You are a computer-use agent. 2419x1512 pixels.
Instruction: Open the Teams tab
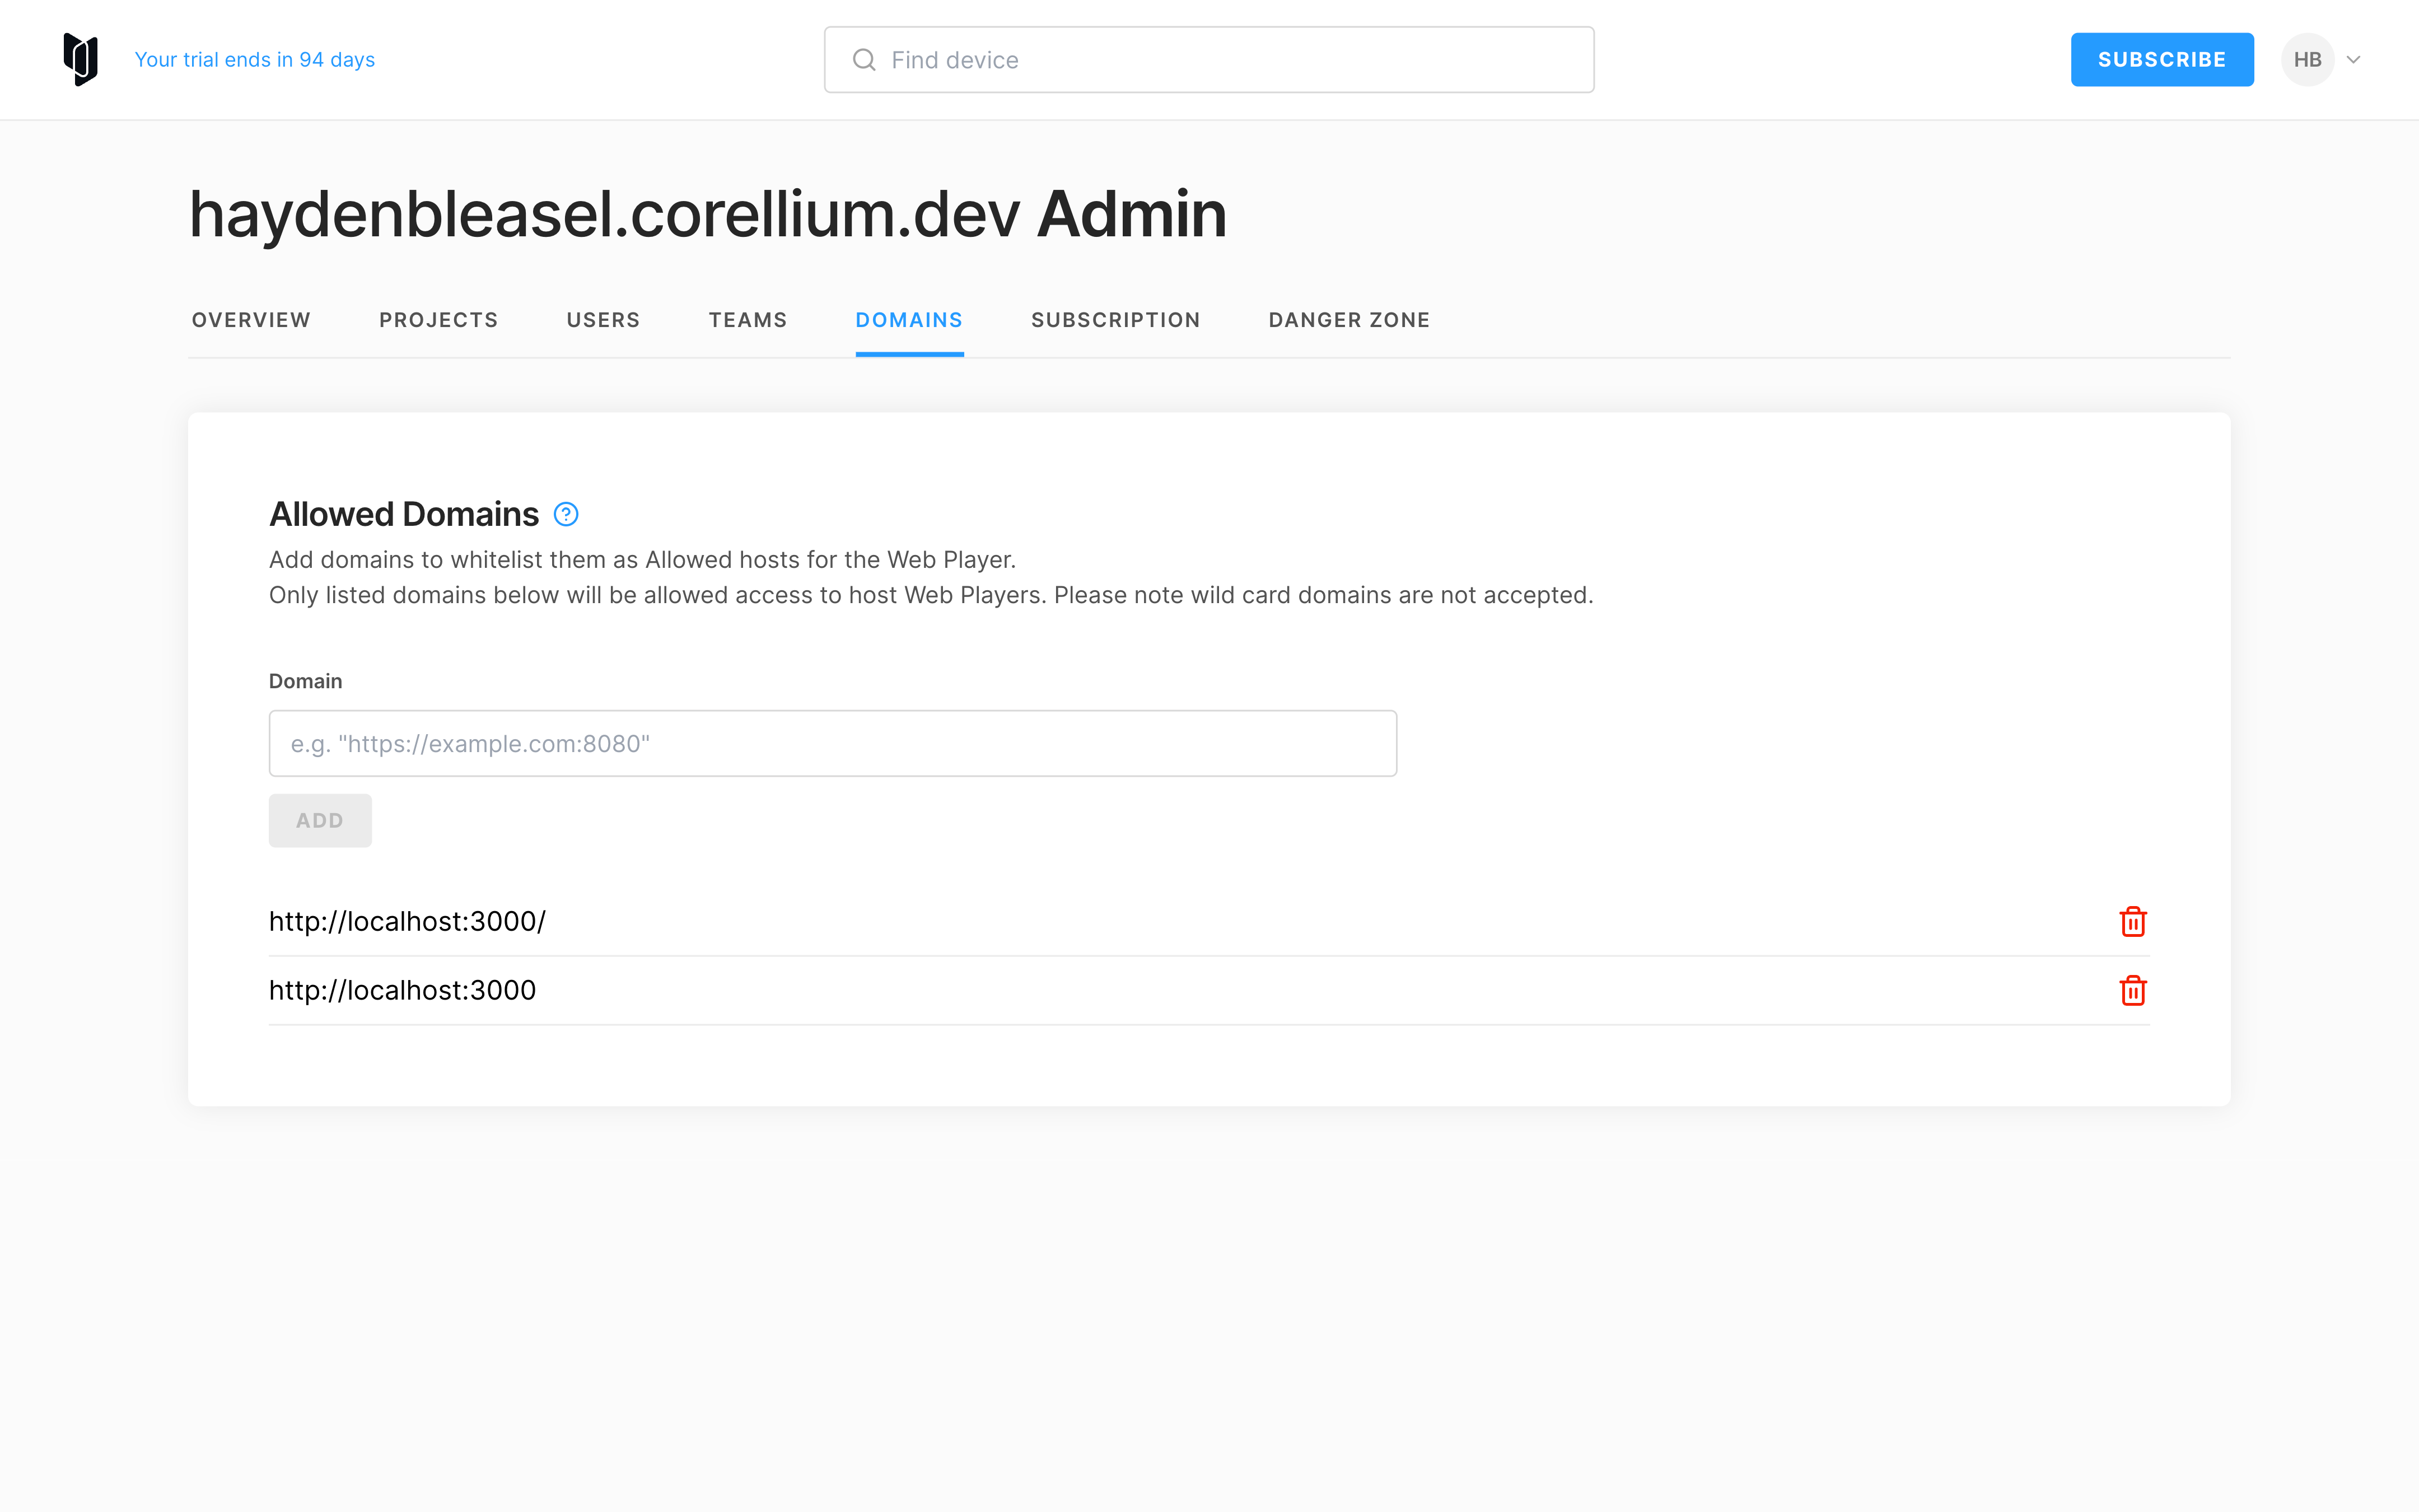coord(748,320)
